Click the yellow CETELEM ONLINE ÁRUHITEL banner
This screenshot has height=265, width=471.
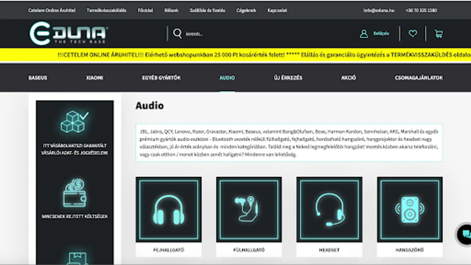point(235,55)
